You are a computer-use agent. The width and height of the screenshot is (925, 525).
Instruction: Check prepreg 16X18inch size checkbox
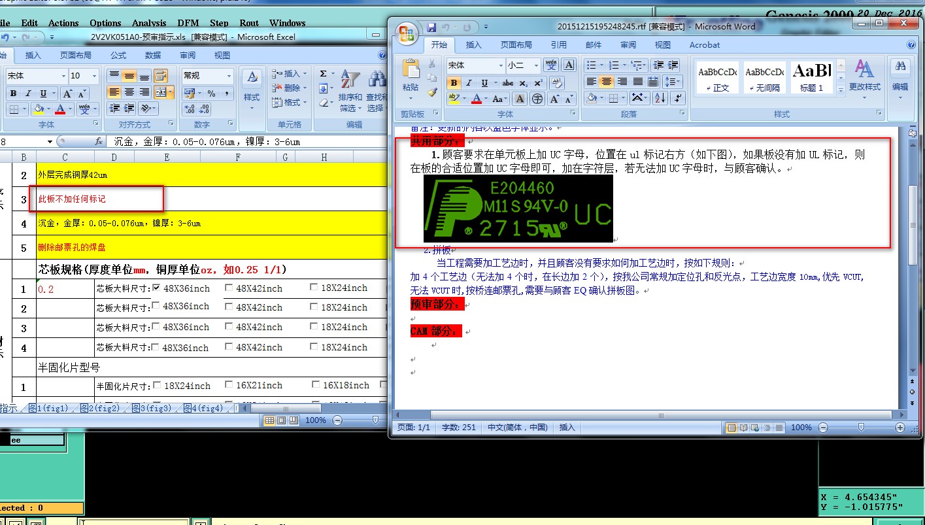[316, 385]
